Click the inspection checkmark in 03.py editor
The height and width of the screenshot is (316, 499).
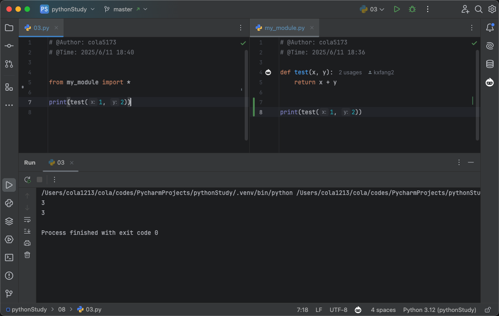click(x=243, y=43)
